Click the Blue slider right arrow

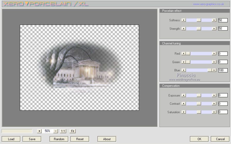214,70
